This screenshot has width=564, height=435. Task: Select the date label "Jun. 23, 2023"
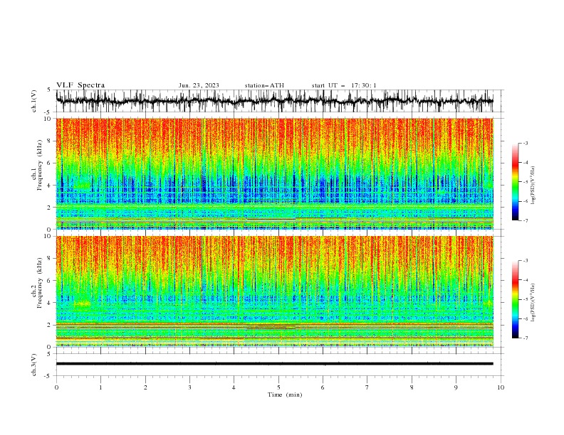[199, 85]
